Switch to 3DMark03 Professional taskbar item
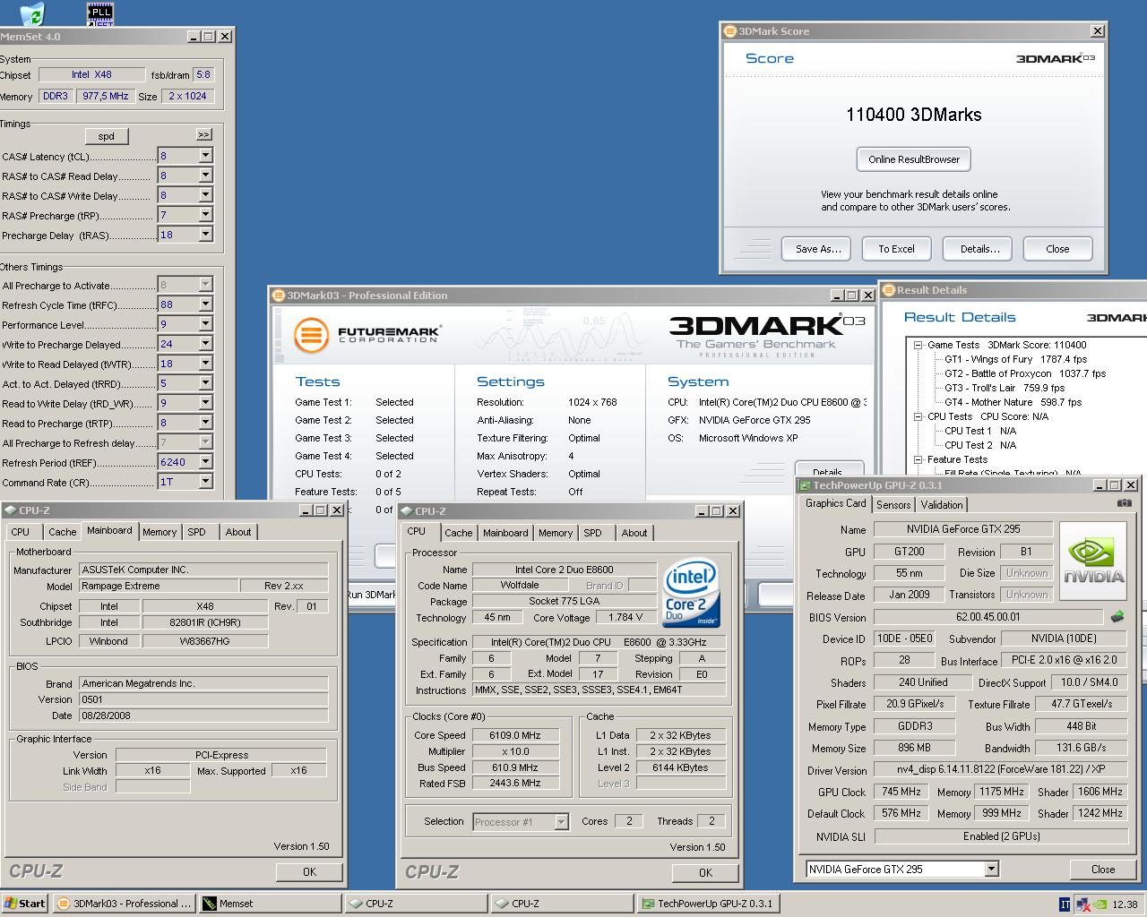This screenshot has height=917, width=1147. click(124, 904)
